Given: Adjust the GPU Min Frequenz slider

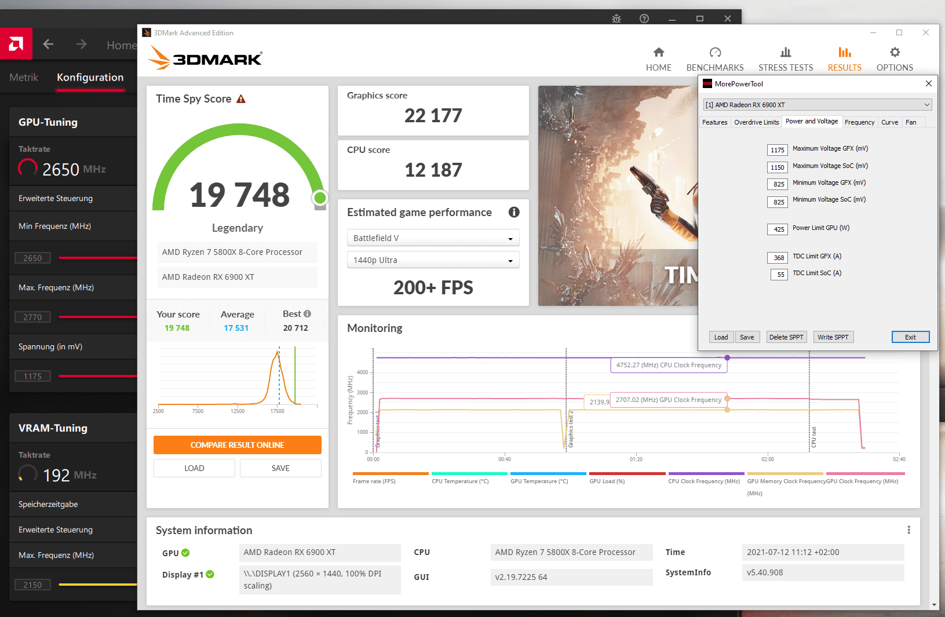Looking at the screenshot, I should click(98, 258).
